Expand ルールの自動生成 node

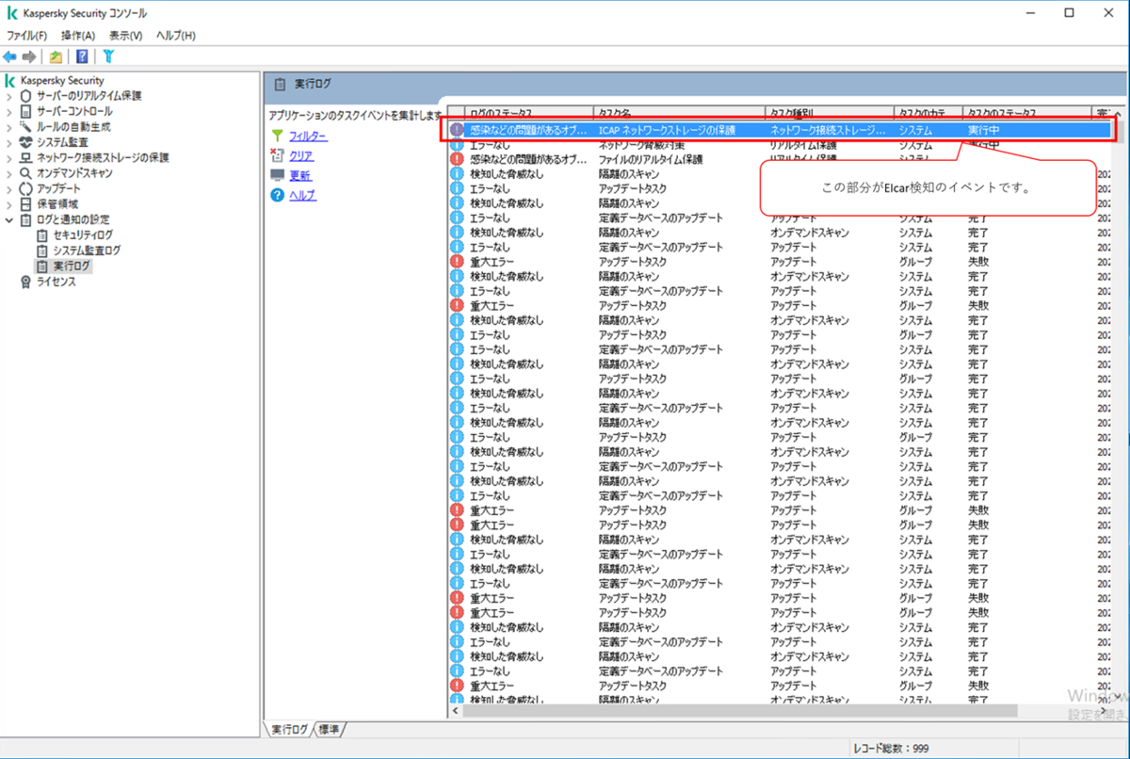point(9,126)
